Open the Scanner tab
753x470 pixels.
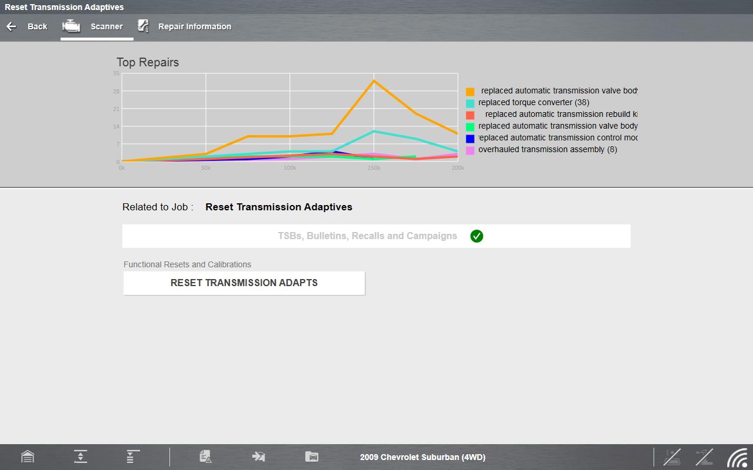click(96, 26)
